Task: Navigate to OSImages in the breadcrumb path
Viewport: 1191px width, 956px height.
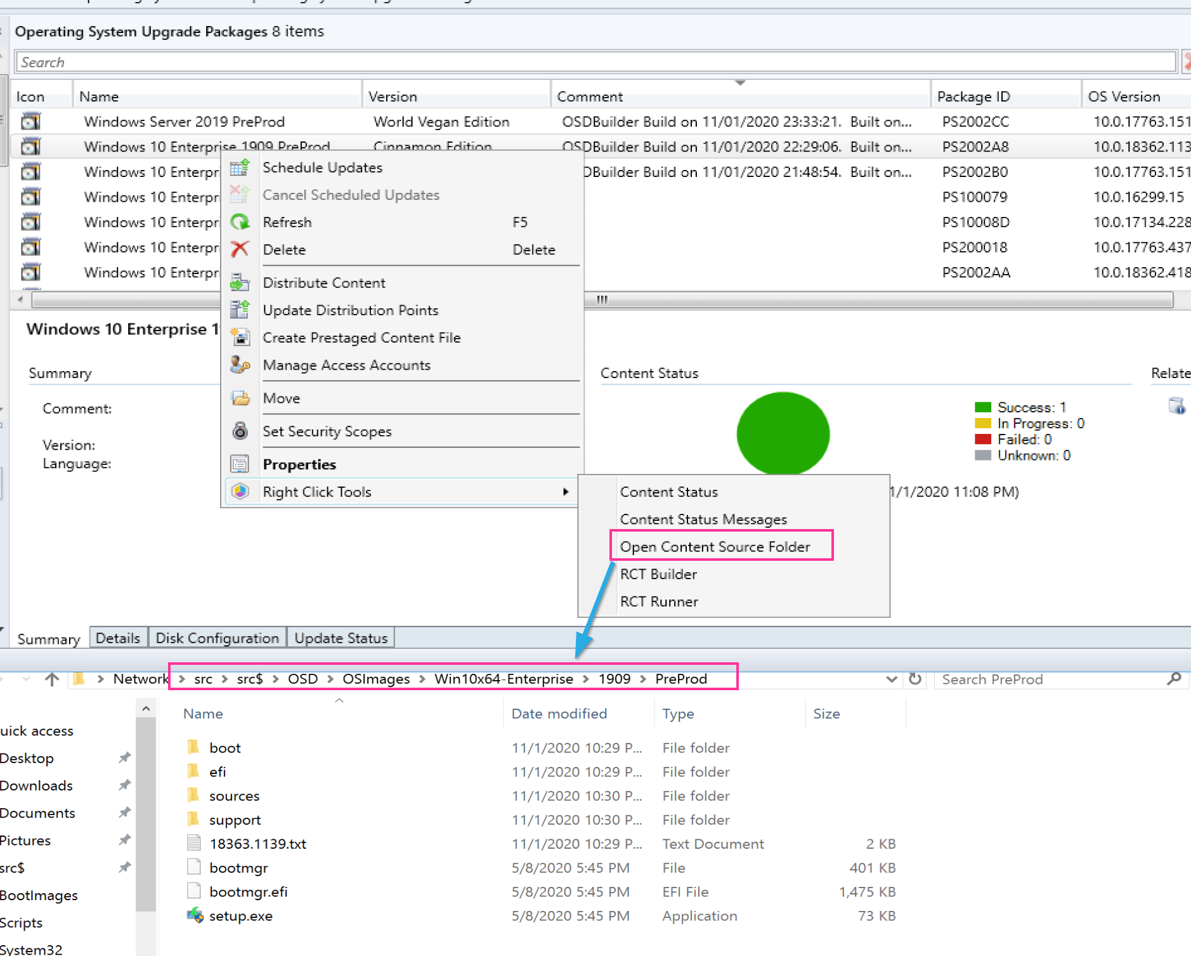Action: 376,679
